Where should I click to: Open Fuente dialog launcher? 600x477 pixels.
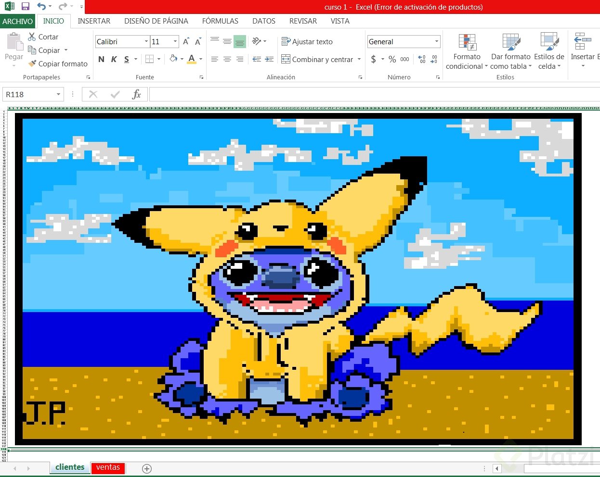pyautogui.click(x=201, y=77)
